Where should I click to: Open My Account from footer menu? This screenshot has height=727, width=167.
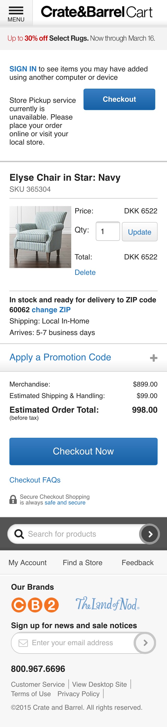[27, 563]
